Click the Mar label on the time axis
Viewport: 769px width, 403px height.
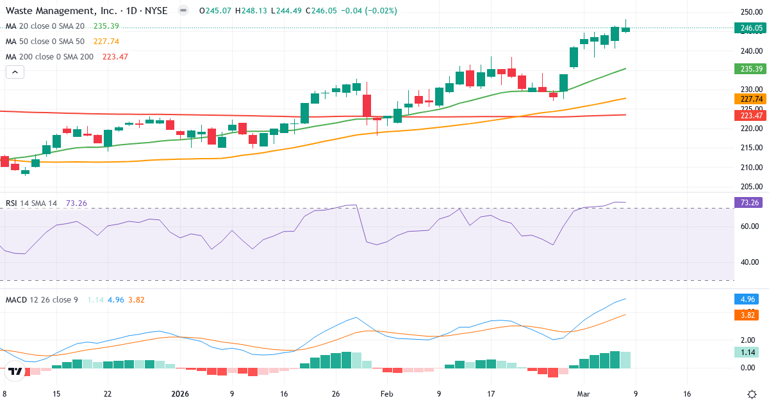coord(584,394)
